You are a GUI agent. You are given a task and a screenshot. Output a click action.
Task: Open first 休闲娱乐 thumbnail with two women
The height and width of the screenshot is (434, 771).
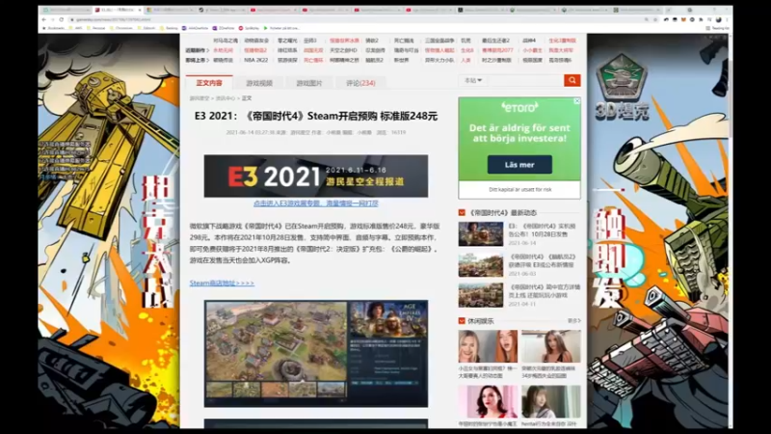tap(488, 346)
